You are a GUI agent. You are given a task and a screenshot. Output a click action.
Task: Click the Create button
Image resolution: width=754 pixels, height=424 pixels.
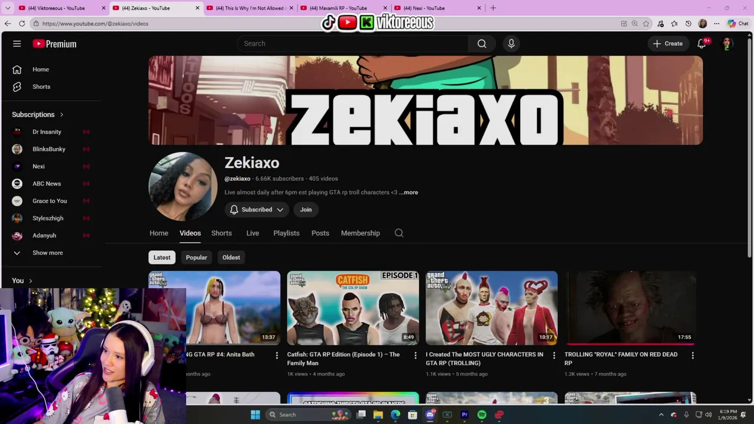click(x=667, y=44)
